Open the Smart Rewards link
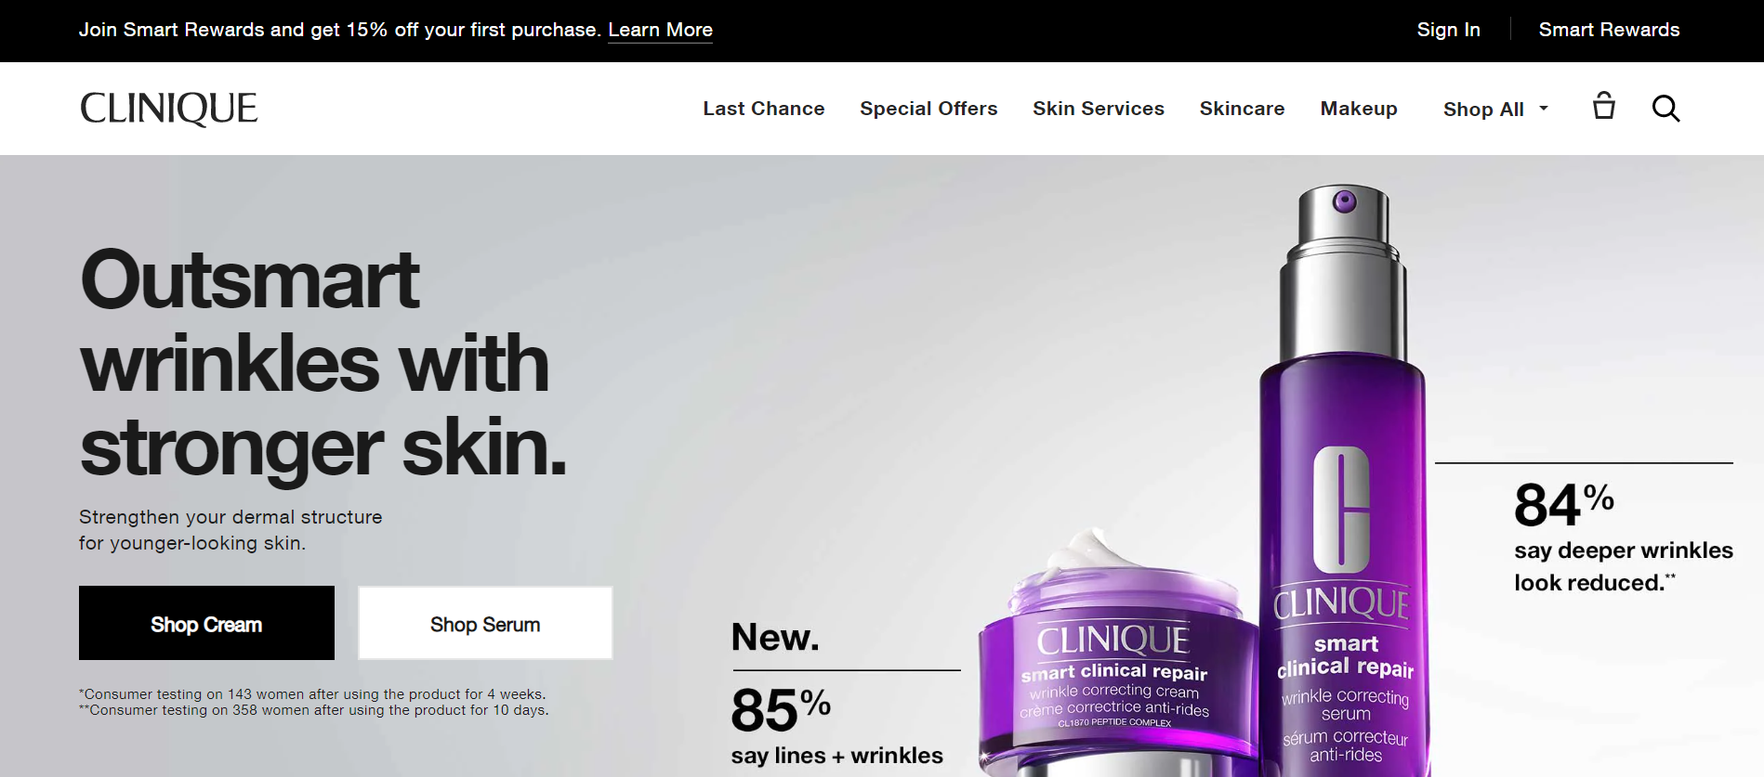Viewport: 1764px width, 777px height. pyautogui.click(x=1609, y=30)
